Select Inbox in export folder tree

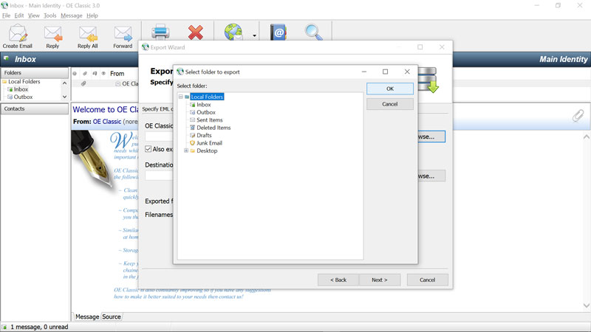204,105
